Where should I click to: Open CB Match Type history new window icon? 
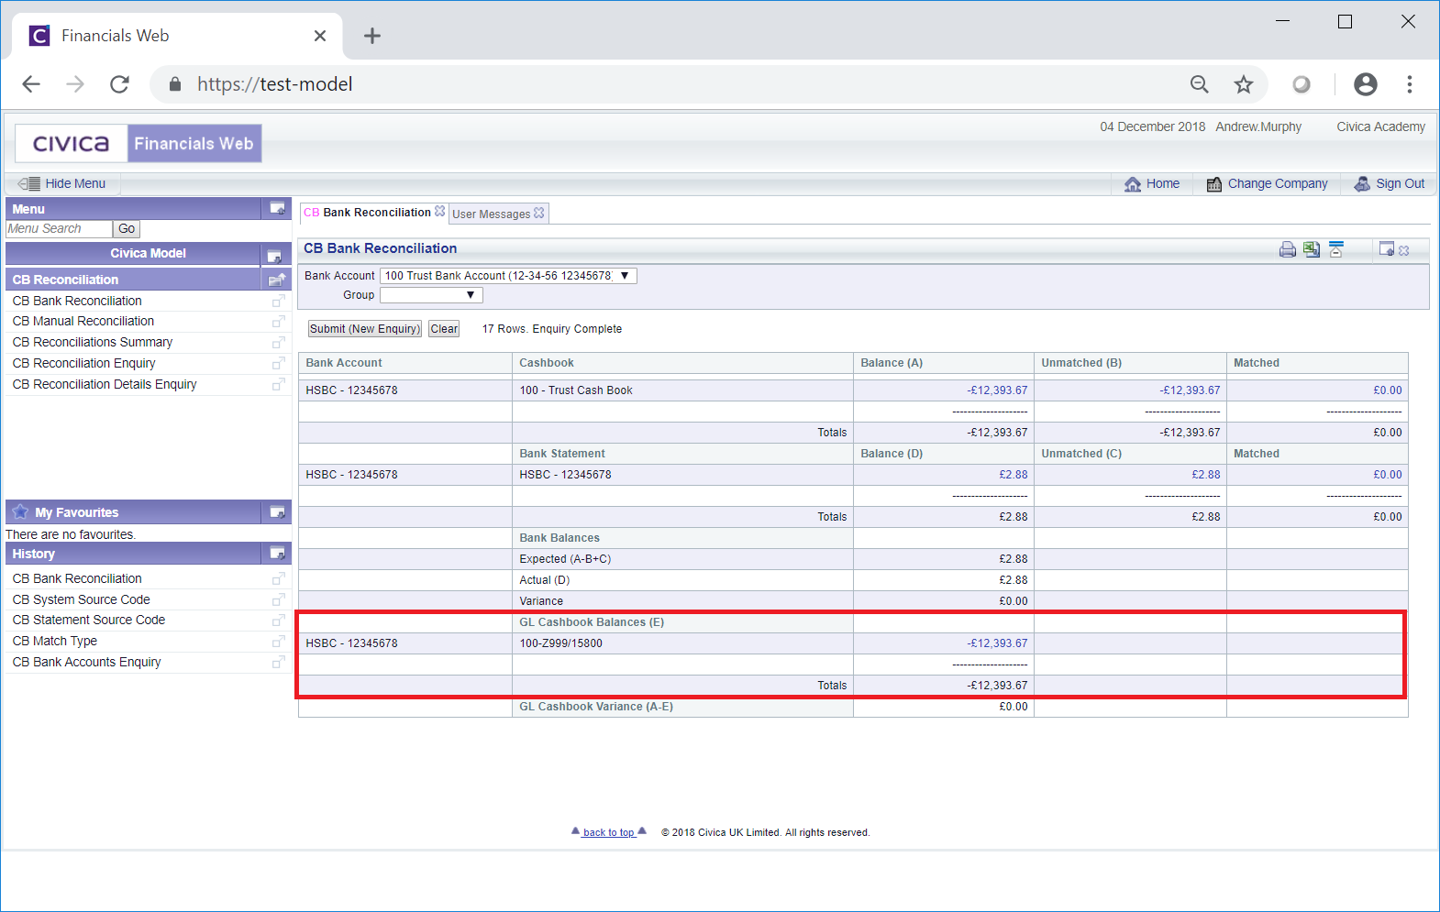(x=279, y=642)
